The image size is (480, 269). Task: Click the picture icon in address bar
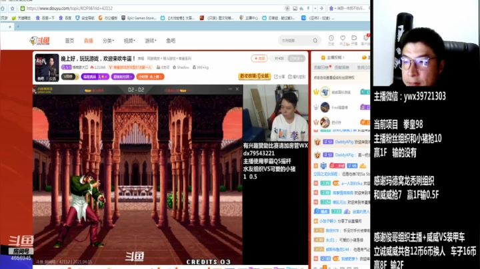295,9
